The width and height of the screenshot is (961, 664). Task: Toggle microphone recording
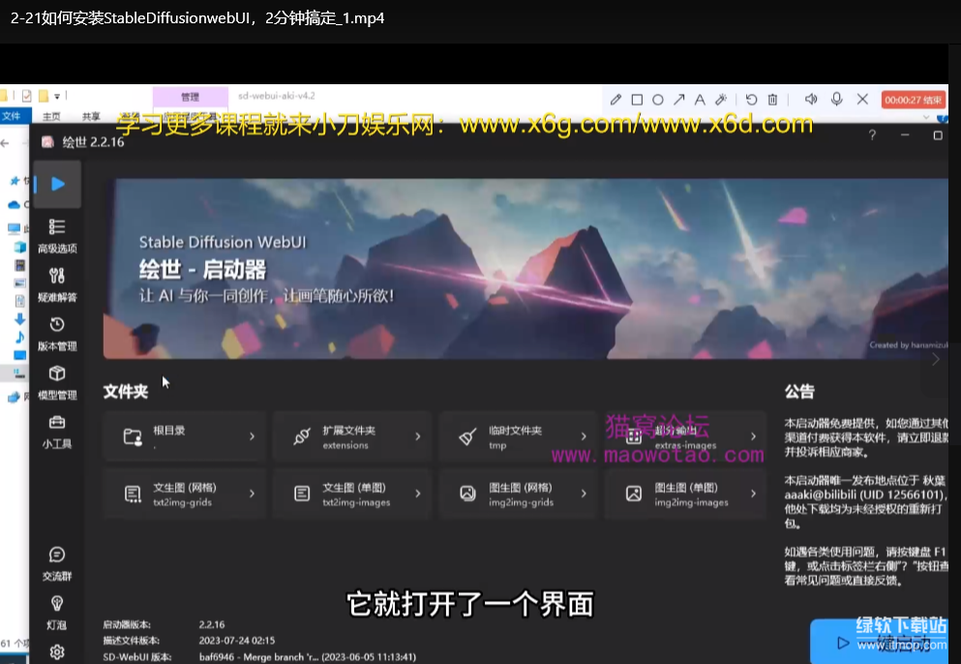836,99
